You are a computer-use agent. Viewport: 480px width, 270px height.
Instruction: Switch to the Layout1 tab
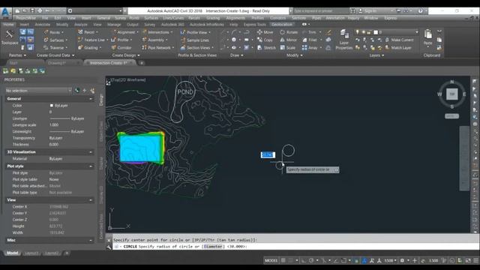(x=31, y=253)
